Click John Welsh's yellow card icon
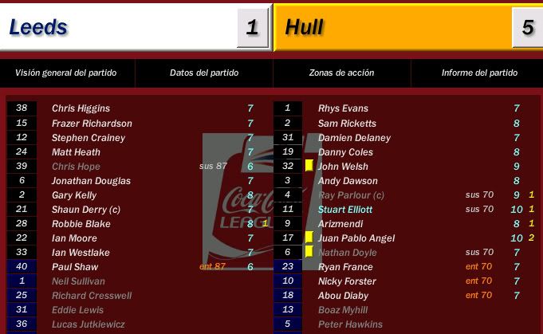The height and width of the screenshot is (334, 543). click(309, 166)
